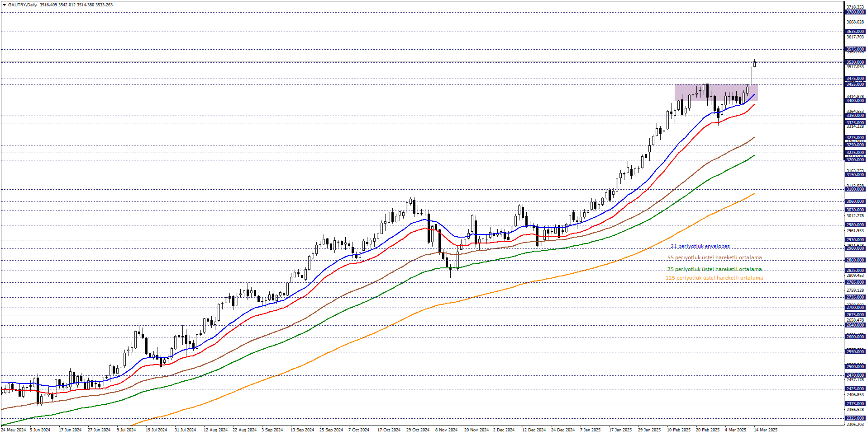Click the 2860.000 price level label
The height and width of the screenshot is (435, 867).
(855, 260)
